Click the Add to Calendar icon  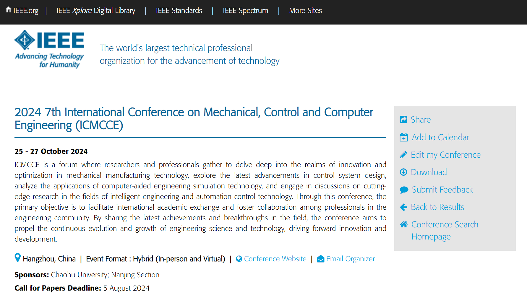[x=404, y=137]
